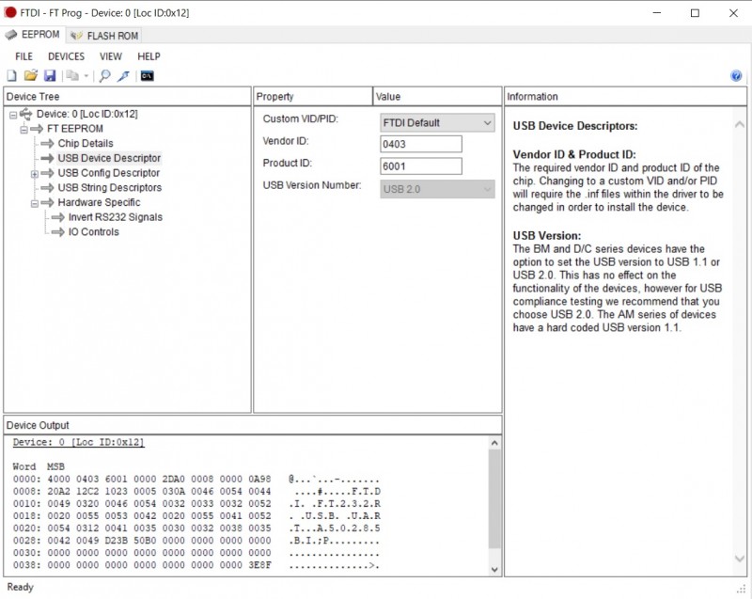Click the 0038: row ending 3E8F
The image size is (752, 599).
pos(196,565)
